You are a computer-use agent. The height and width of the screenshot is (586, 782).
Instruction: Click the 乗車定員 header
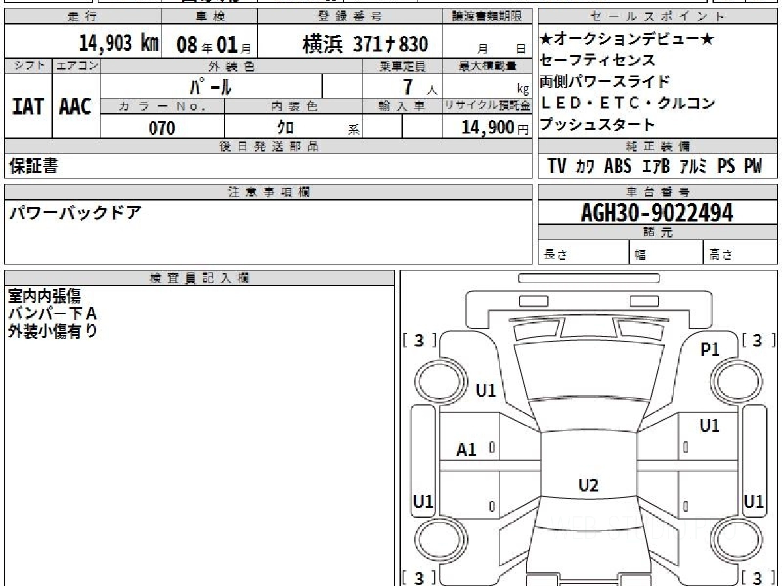(x=403, y=66)
